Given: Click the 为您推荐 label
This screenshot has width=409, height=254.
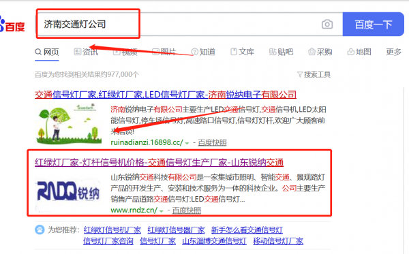Looking at the screenshot, I should [x=63, y=229].
